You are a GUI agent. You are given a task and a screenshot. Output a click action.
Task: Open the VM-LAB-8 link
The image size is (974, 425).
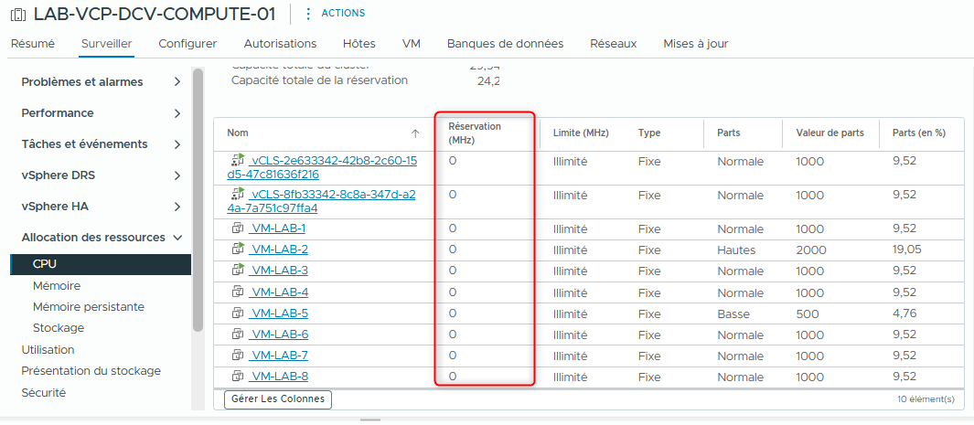tap(278, 377)
